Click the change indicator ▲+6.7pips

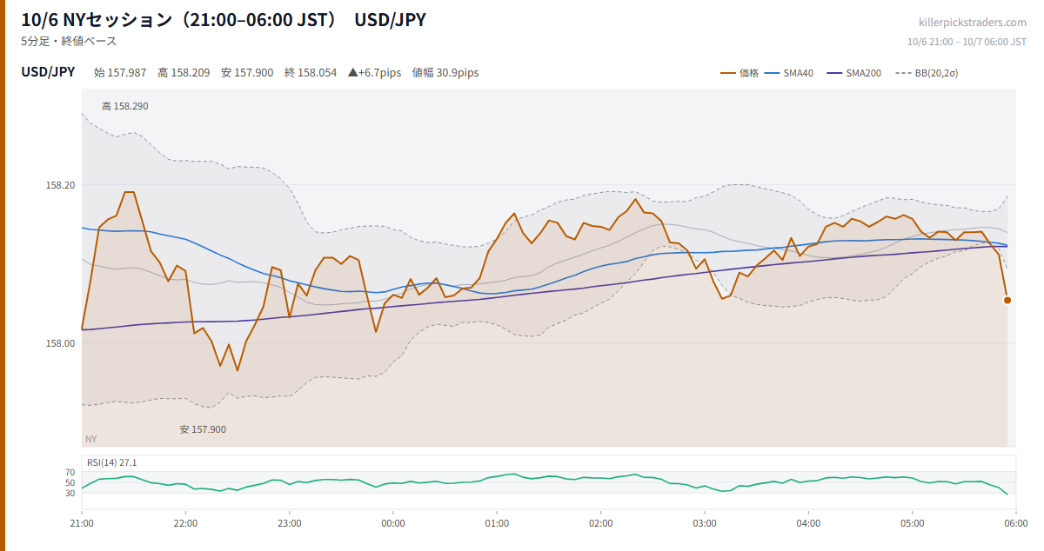point(374,73)
